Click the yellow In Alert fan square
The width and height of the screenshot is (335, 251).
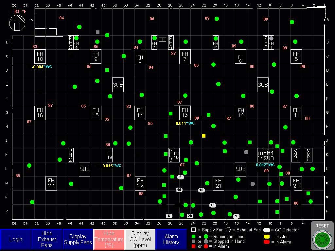point(203,136)
